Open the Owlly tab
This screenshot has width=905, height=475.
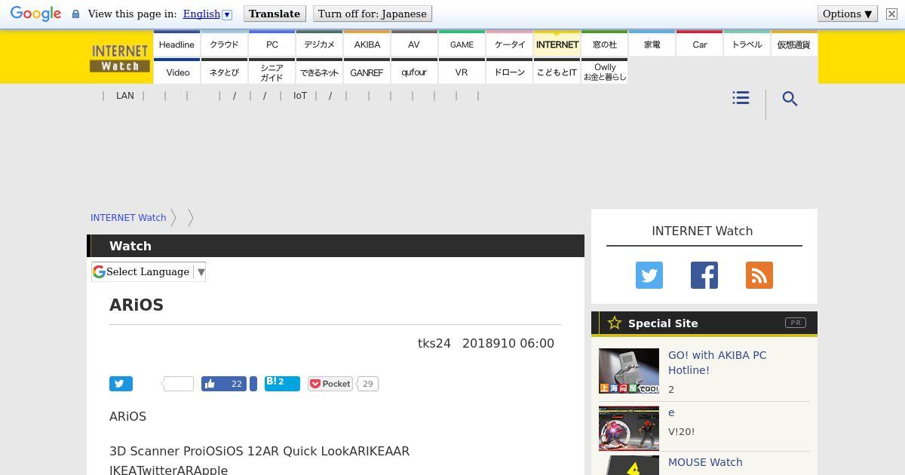[x=605, y=72]
